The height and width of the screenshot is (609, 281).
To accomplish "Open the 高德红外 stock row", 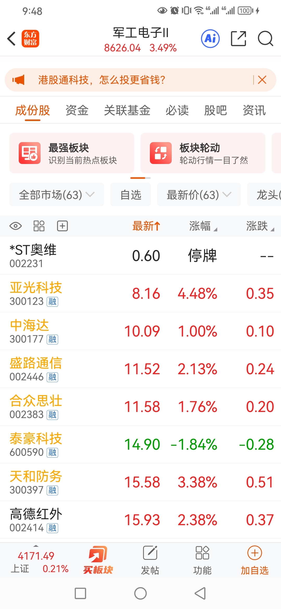I will [140, 520].
